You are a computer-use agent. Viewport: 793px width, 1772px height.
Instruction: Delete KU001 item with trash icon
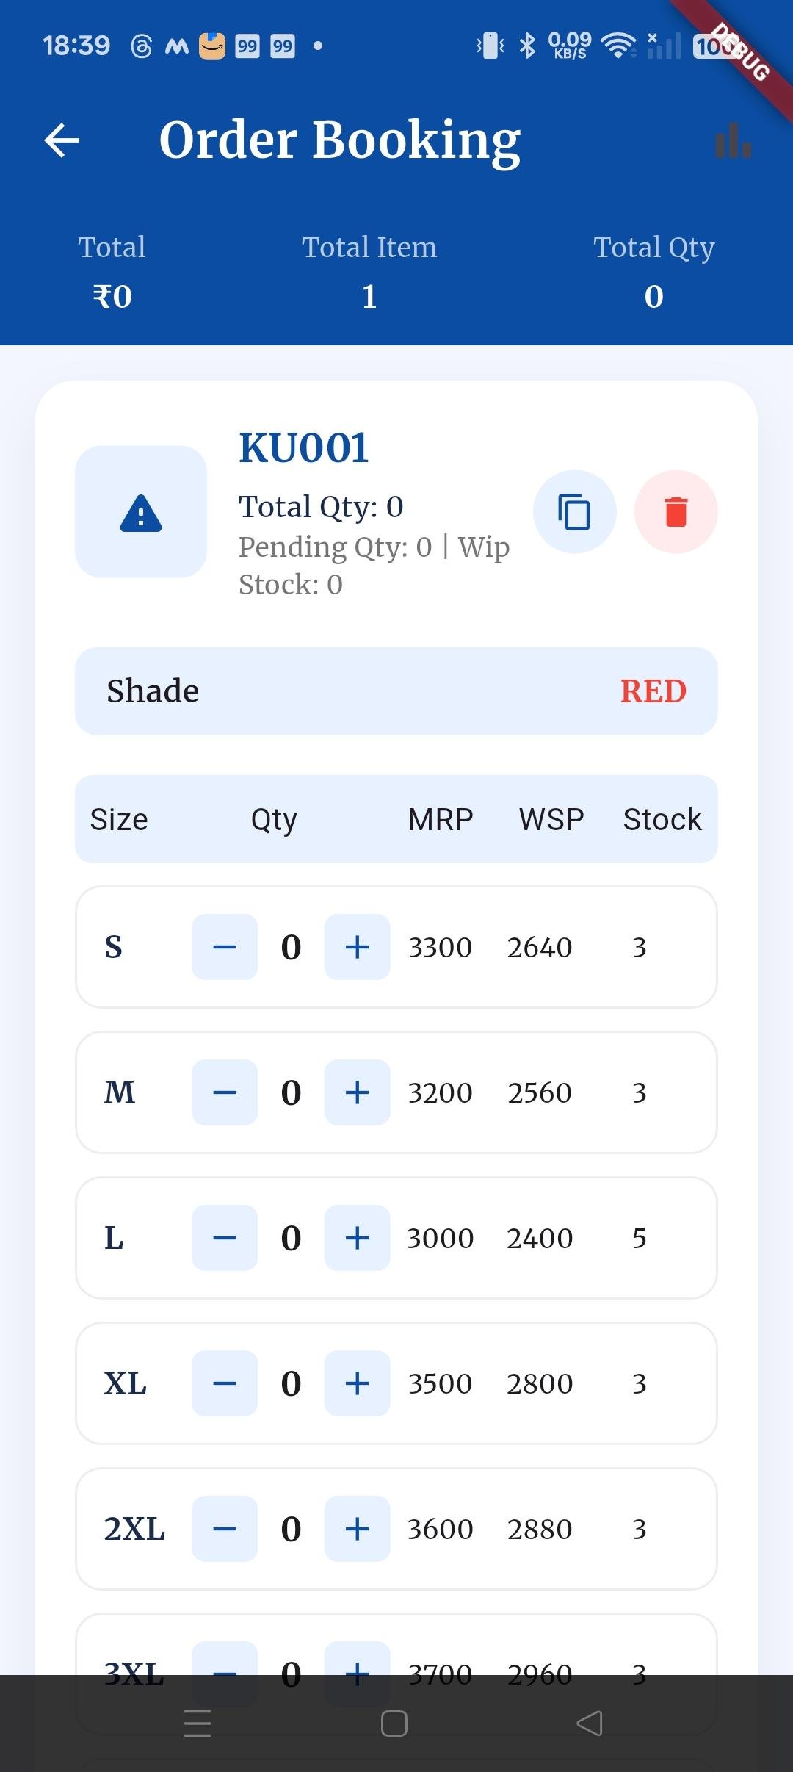(x=676, y=512)
